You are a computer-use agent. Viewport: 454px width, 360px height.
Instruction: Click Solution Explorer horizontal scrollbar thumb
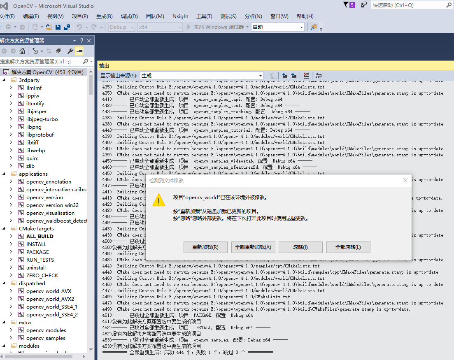pyautogui.click(x=39, y=357)
